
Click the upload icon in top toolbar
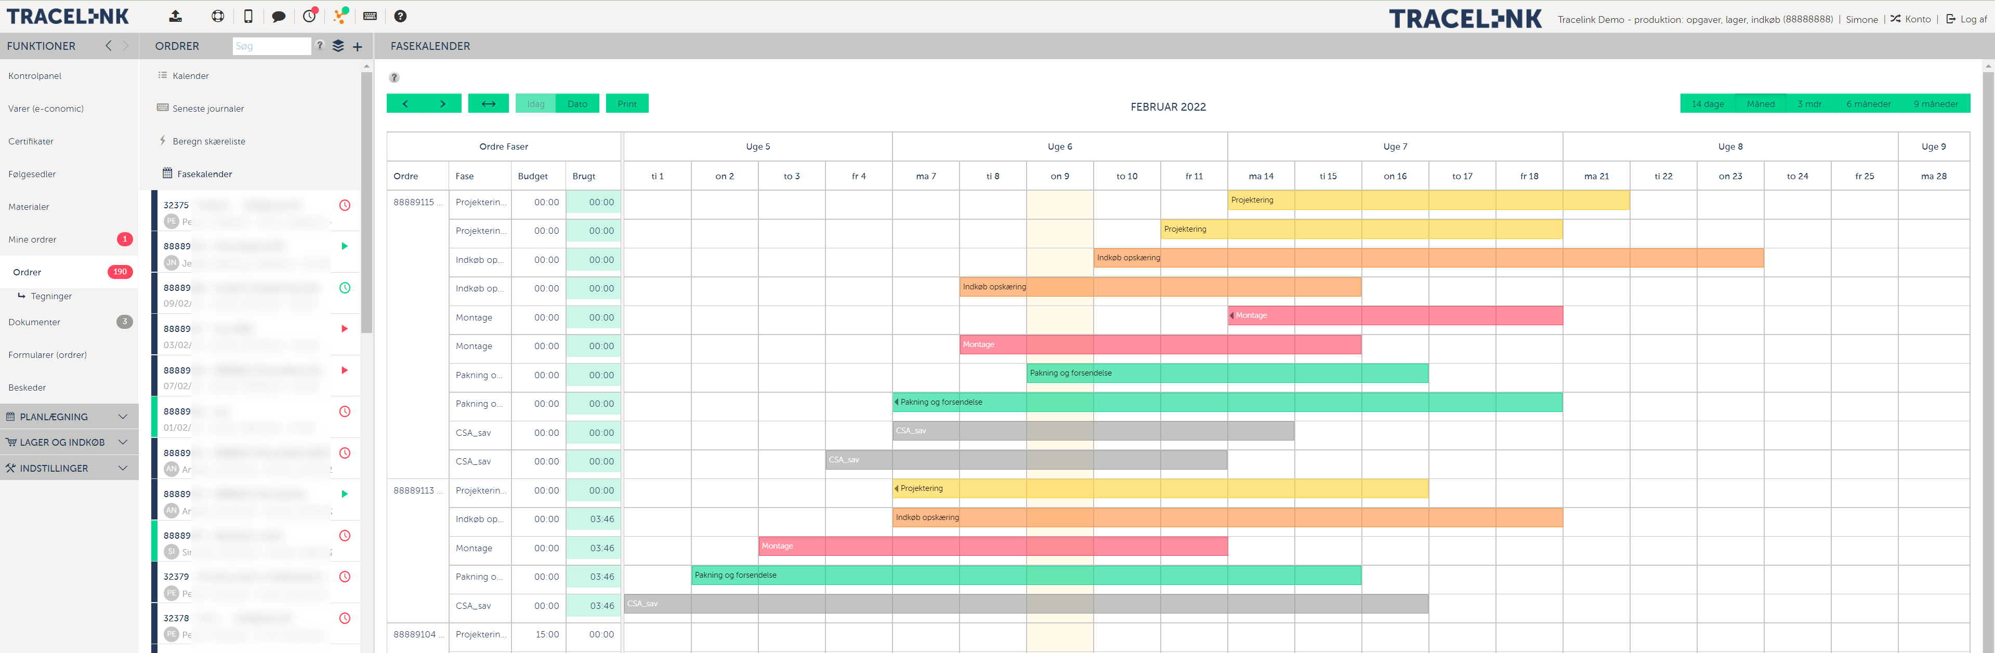(x=176, y=16)
